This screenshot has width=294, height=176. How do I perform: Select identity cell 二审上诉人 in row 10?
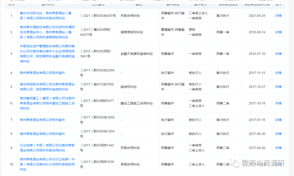pos(197,164)
